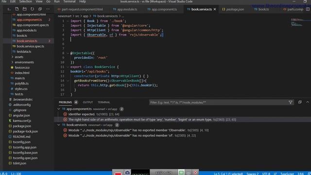Open errors and warnings count in status bar
311x175 pixels.
(x=4, y=174)
